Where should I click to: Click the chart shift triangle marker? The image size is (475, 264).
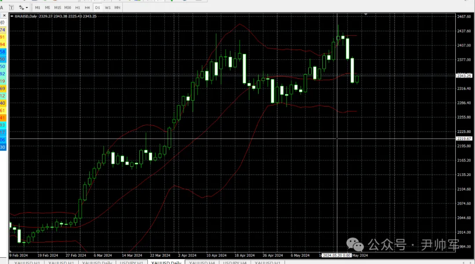[366, 15]
